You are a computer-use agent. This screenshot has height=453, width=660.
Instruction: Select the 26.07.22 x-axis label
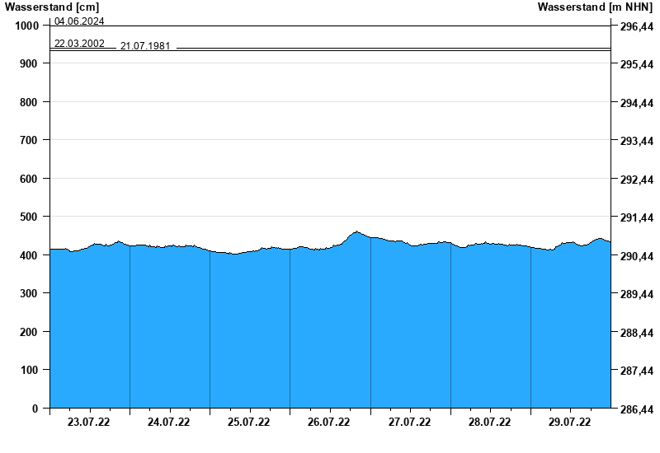tap(328, 423)
